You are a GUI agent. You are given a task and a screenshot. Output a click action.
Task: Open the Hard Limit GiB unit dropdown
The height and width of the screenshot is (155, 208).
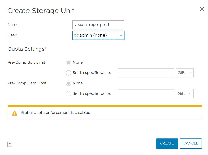click(185, 94)
